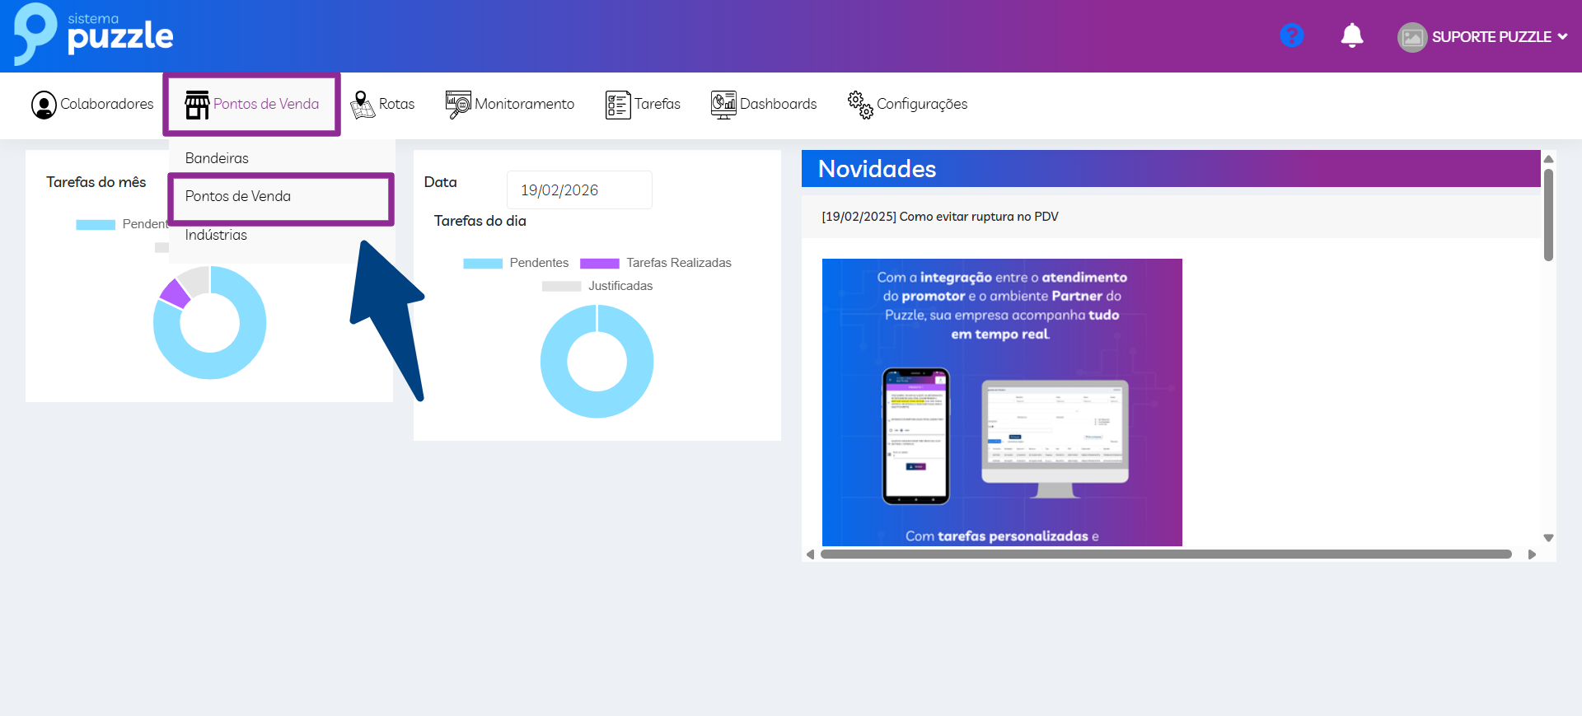Open the 'Como evitar ruptura no PDV' news
The height and width of the screenshot is (716, 1582).
(x=939, y=217)
